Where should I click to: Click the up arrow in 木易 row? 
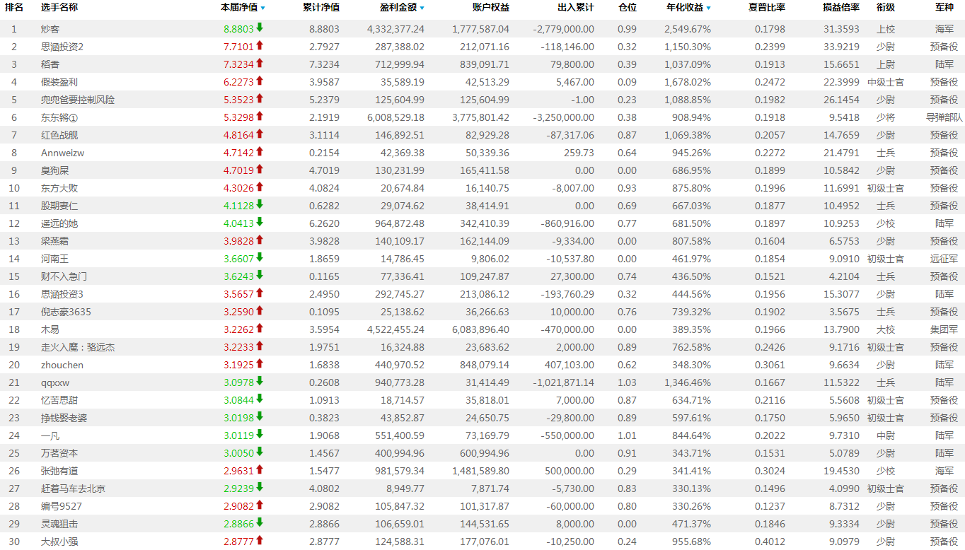coord(260,328)
